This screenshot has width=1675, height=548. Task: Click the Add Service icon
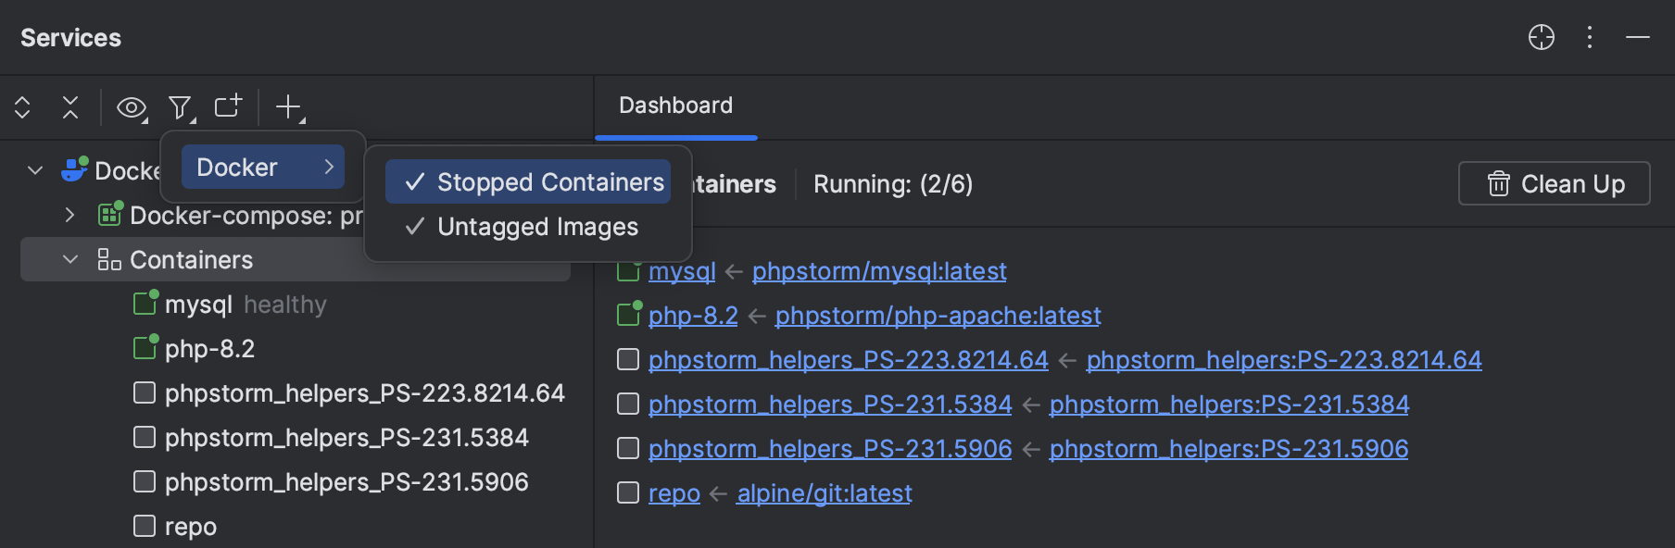coord(227,107)
